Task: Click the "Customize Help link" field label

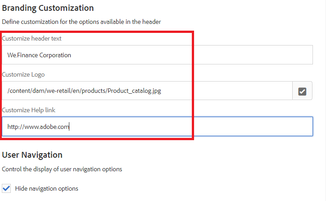Action: [x=28, y=110]
